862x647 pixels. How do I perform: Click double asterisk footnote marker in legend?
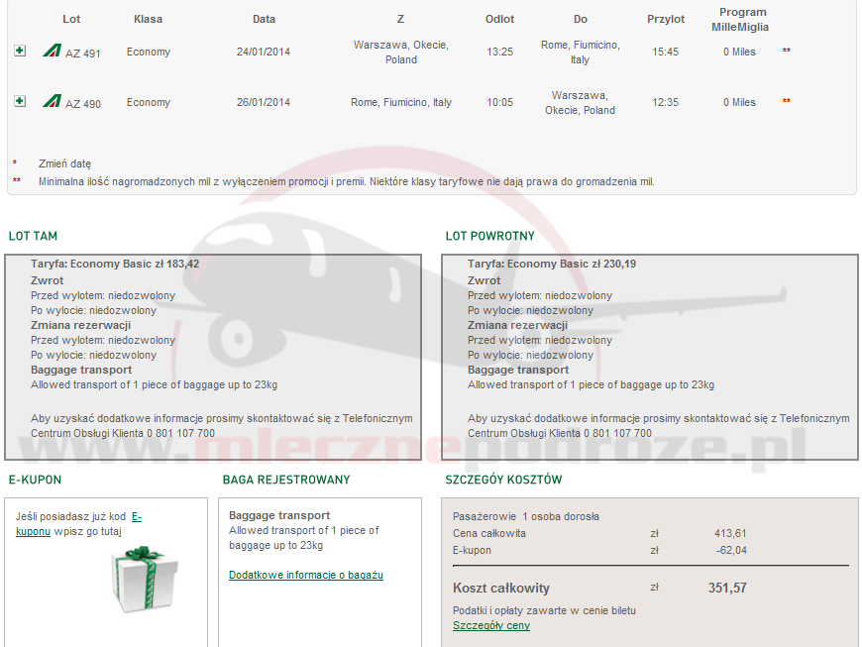pyautogui.click(x=16, y=181)
